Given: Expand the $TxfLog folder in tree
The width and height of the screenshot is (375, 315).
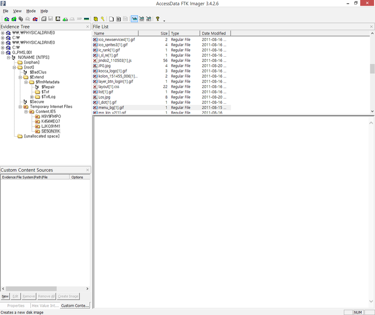Looking at the screenshot, I should 32,97.
